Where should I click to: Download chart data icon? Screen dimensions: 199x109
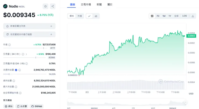coord(193,16)
